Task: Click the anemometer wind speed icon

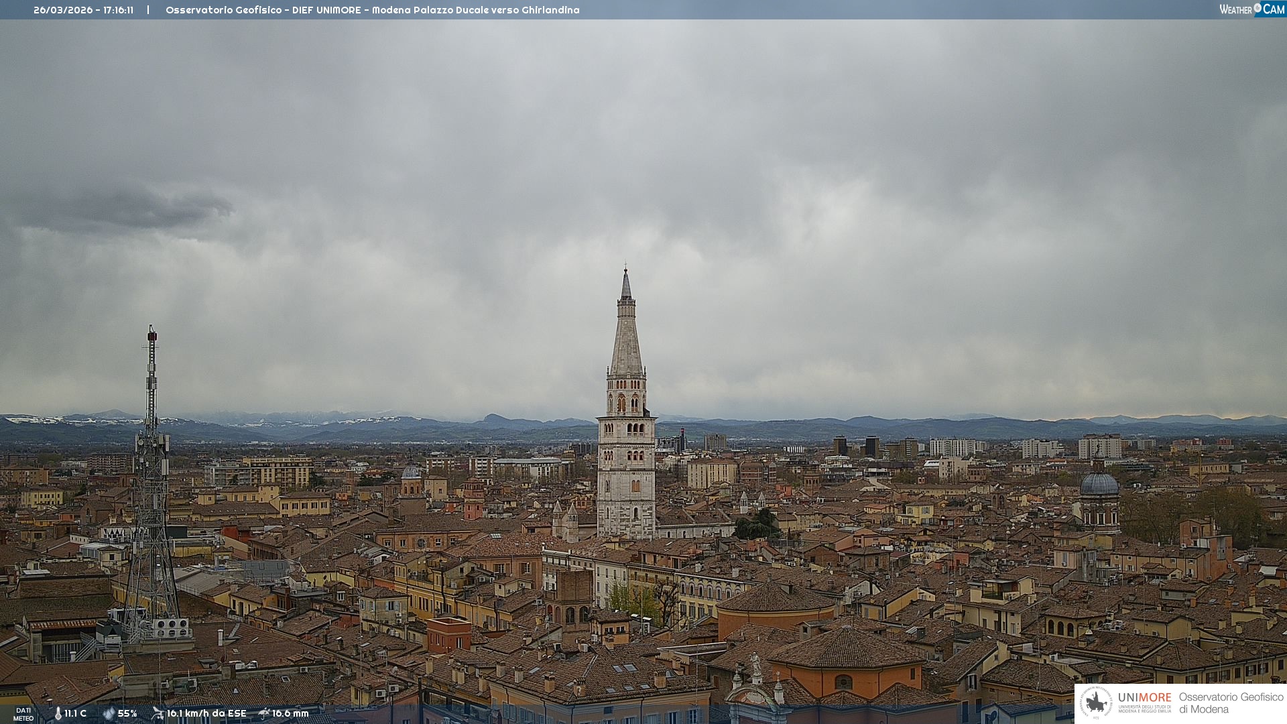Action: point(158,713)
